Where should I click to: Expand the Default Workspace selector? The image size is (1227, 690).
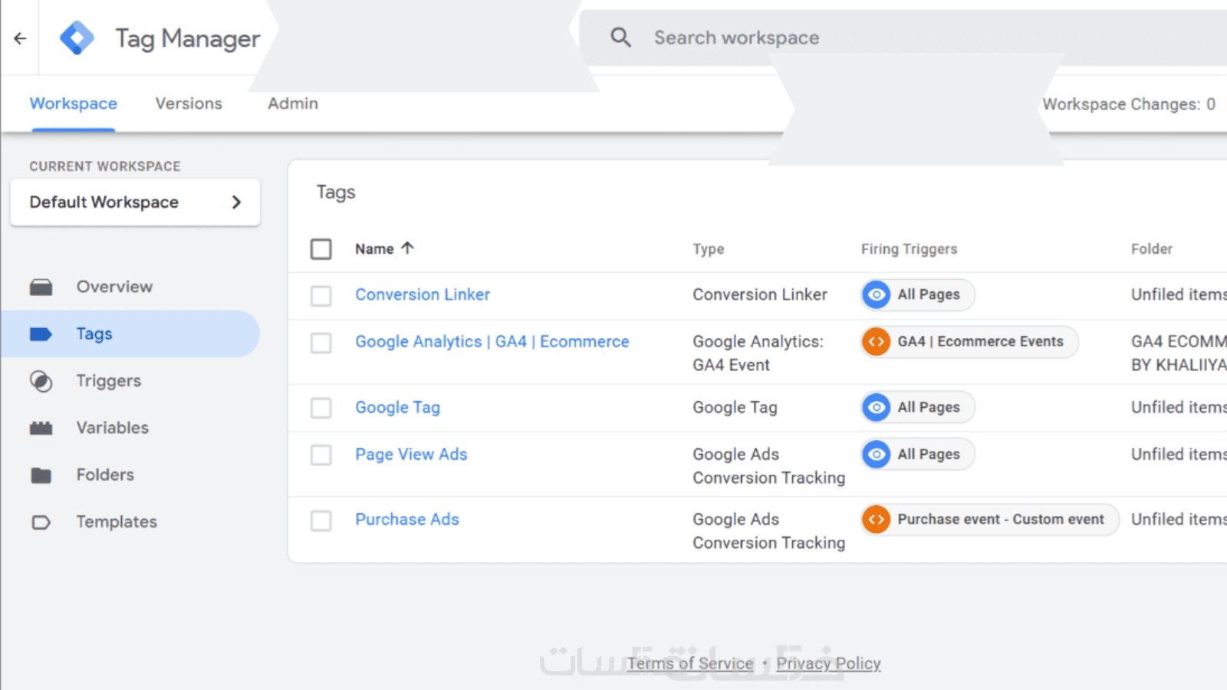tap(135, 202)
